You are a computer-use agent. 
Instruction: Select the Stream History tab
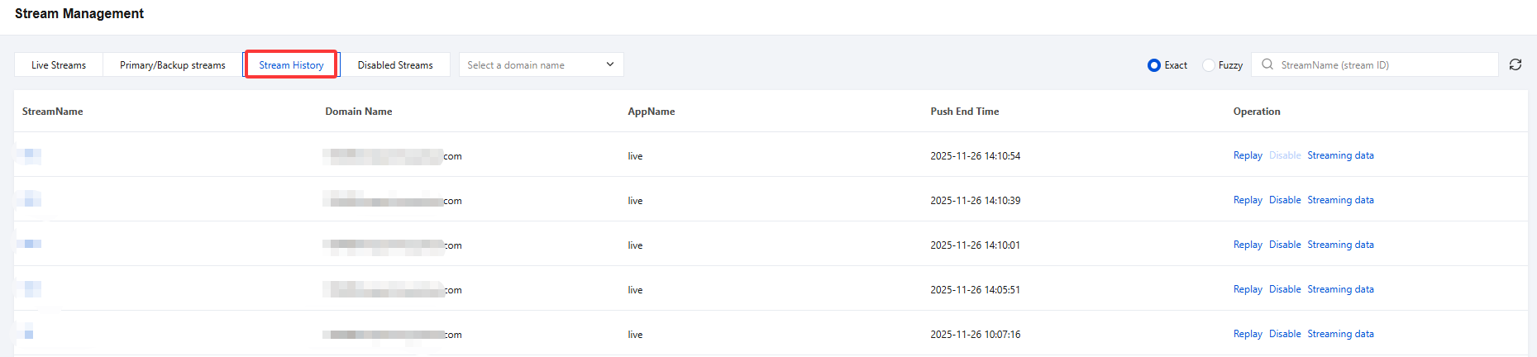[x=291, y=65]
